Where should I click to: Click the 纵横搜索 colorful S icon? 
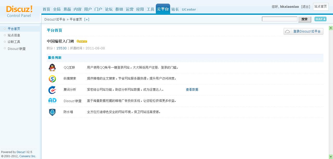pos(52,78)
